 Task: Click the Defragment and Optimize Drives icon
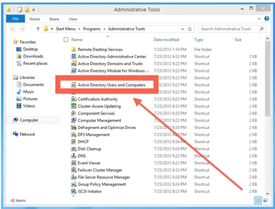click(74, 127)
